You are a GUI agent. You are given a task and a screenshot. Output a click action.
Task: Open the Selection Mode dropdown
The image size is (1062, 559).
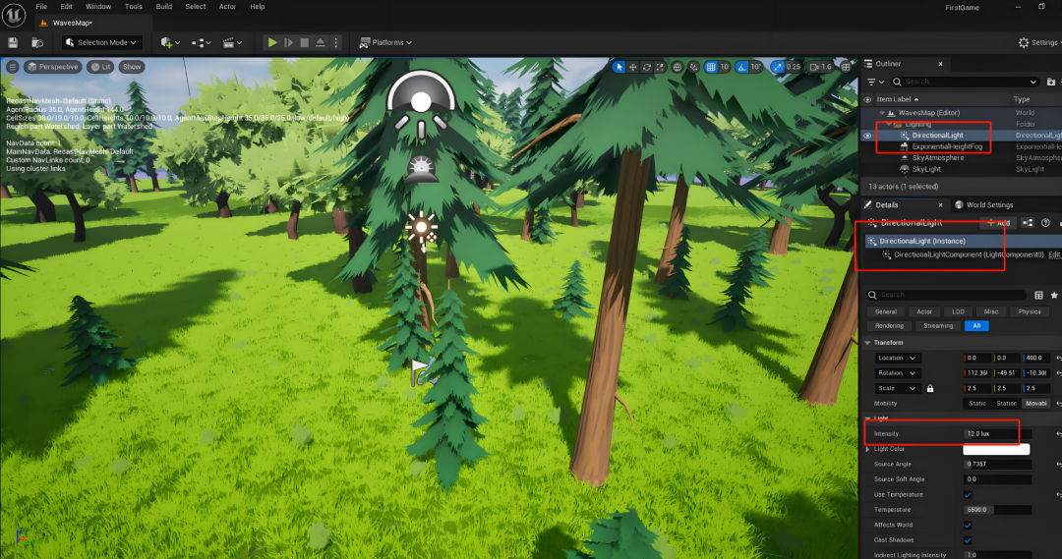click(x=102, y=42)
